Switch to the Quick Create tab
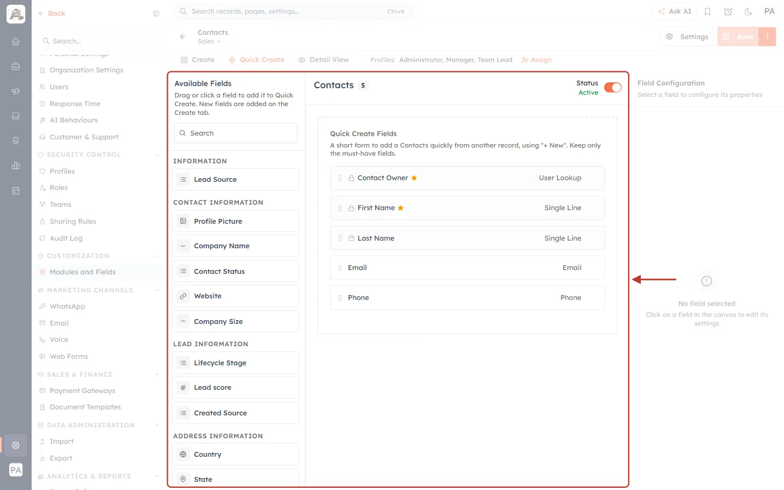Viewport: 784px width, 490px height. tap(256, 60)
